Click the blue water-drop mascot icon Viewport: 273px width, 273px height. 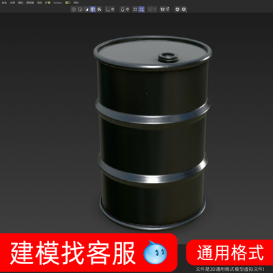point(155,252)
